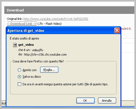The image size is (136, 109).
Task: Select the Salva su disco radio button
Action: [19, 77]
